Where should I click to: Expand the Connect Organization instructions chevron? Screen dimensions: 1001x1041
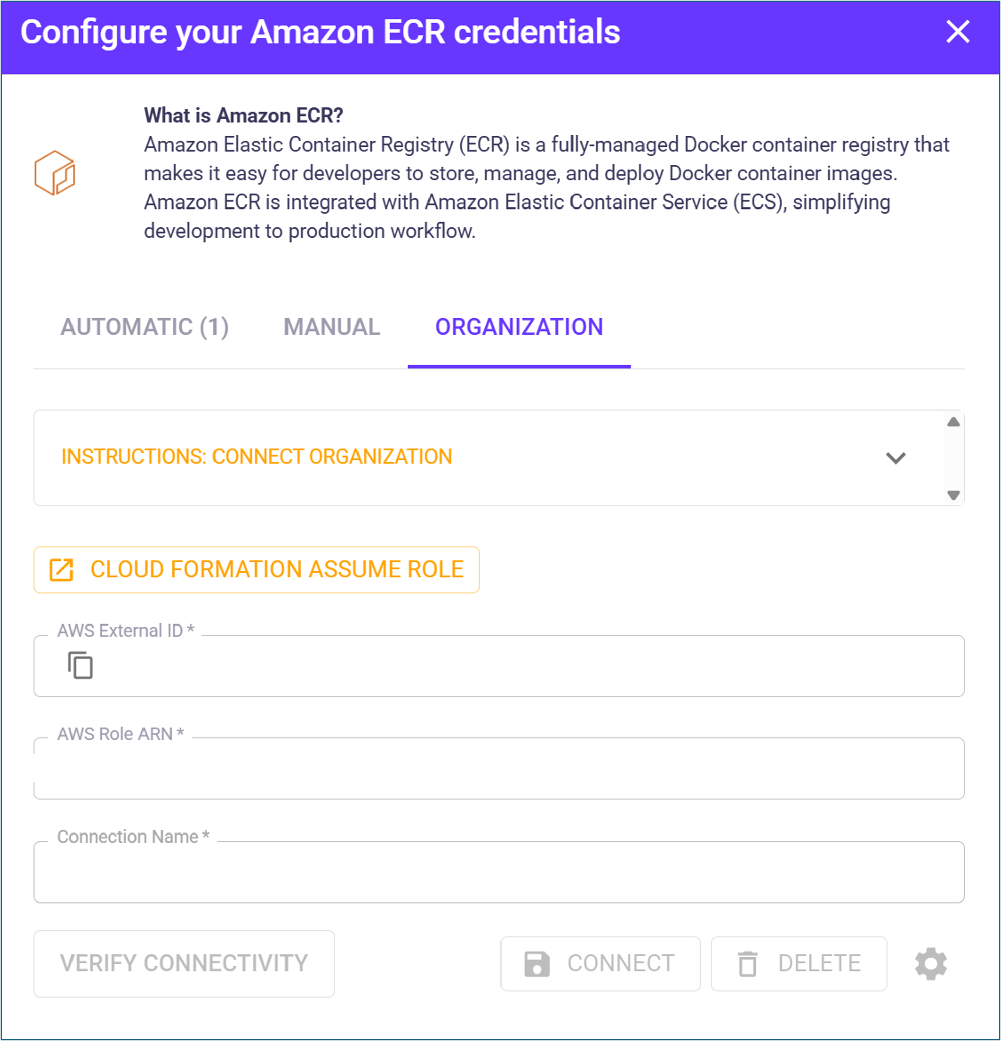[x=895, y=458]
